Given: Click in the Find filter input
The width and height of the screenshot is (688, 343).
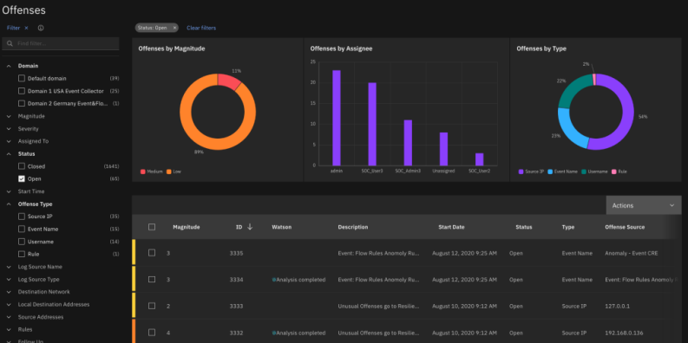Looking at the screenshot, I should (61, 43).
